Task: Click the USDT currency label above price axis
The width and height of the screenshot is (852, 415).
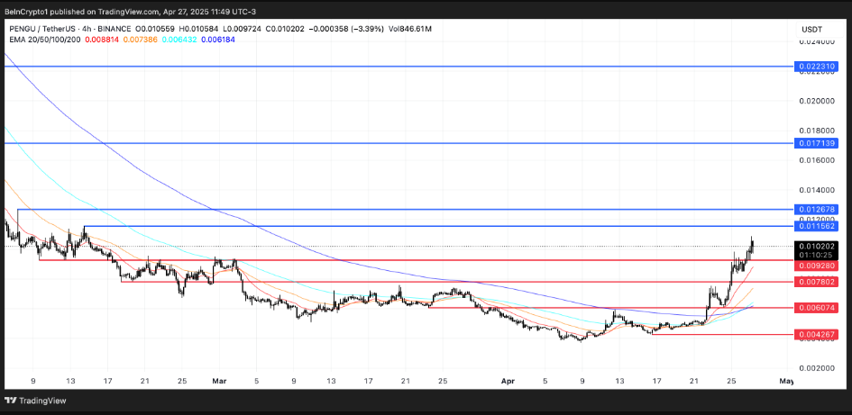Action: coord(811,29)
